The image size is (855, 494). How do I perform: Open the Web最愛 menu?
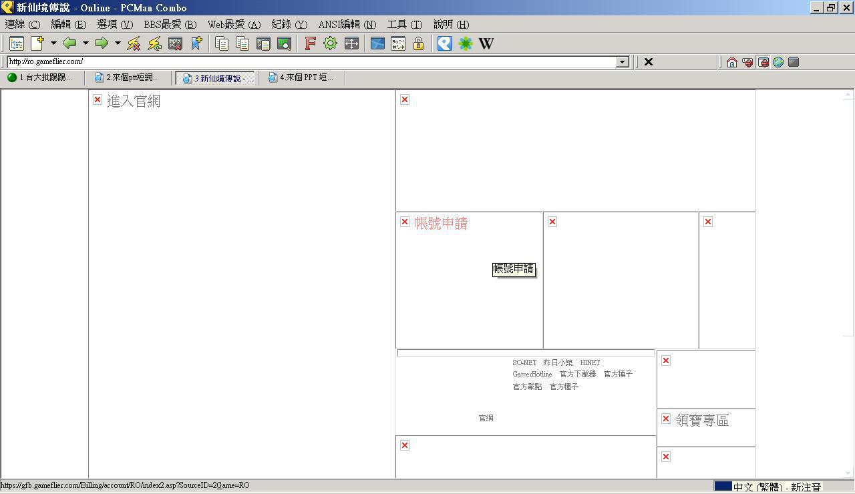click(234, 24)
